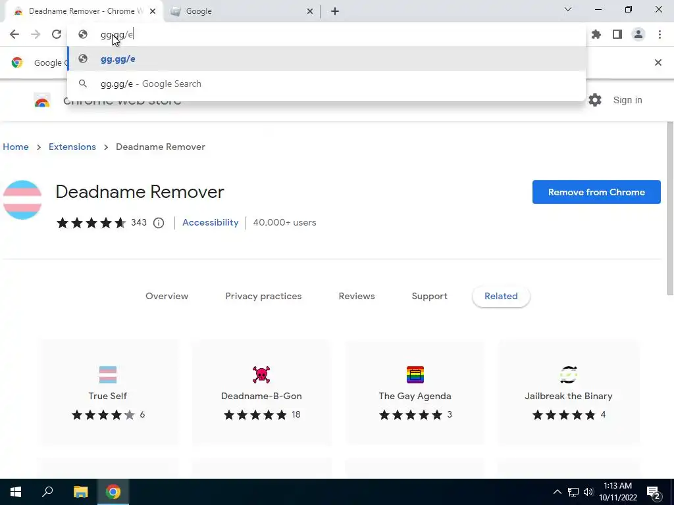Image resolution: width=674 pixels, height=505 pixels.
Task: Choose the gg.gg/e Google Search suggestion
Action: (326, 84)
